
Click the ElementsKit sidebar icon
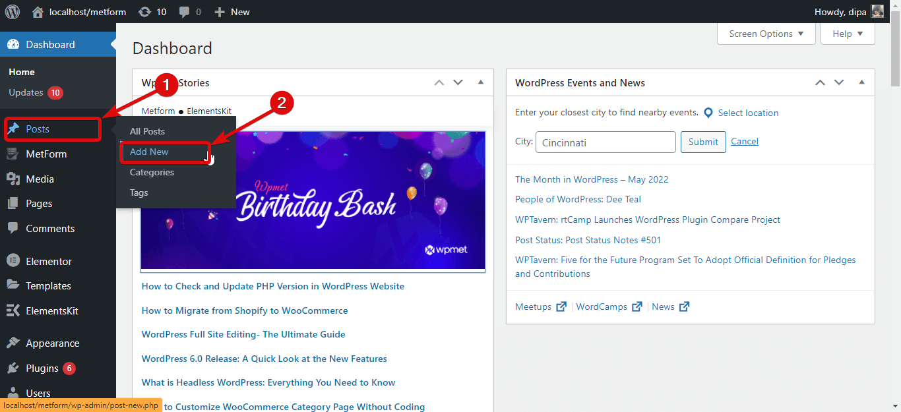(x=13, y=310)
